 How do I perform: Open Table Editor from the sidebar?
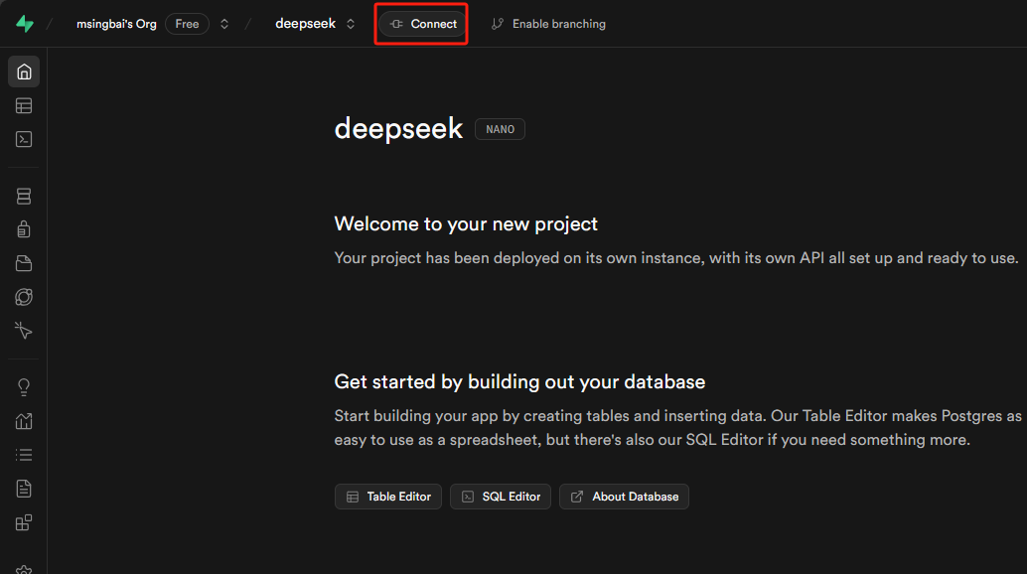click(x=24, y=105)
